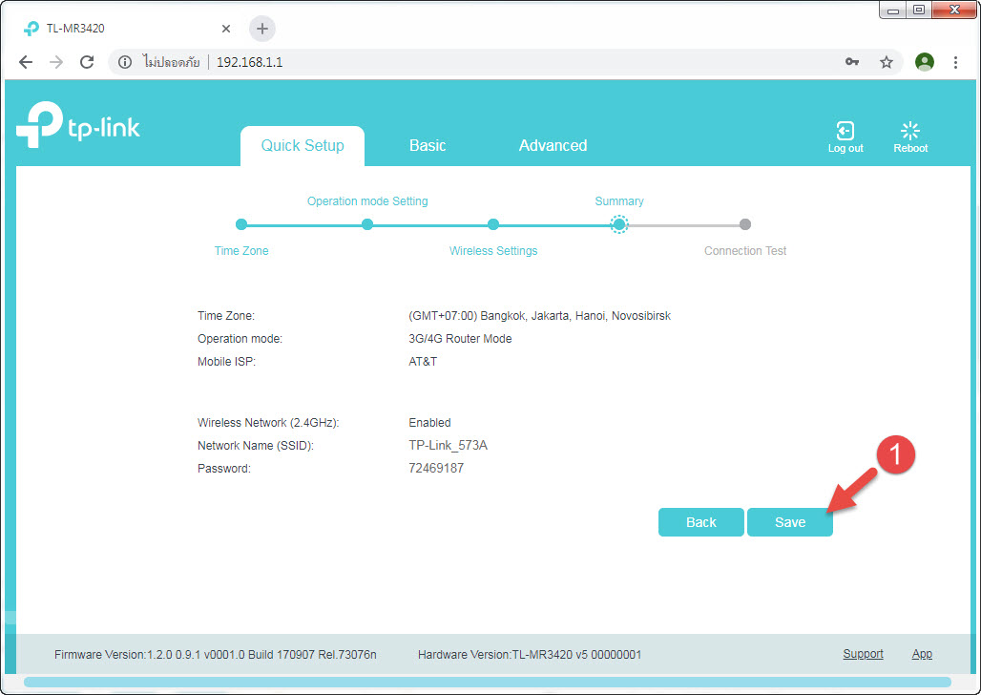Switch to the Advanced tab
Image resolution: width=981 pixels, height=695 pixels.
tap(553, 145)
